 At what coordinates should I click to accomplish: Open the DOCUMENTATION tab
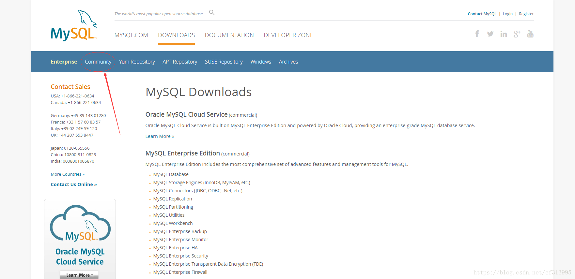tap(229, 35)
